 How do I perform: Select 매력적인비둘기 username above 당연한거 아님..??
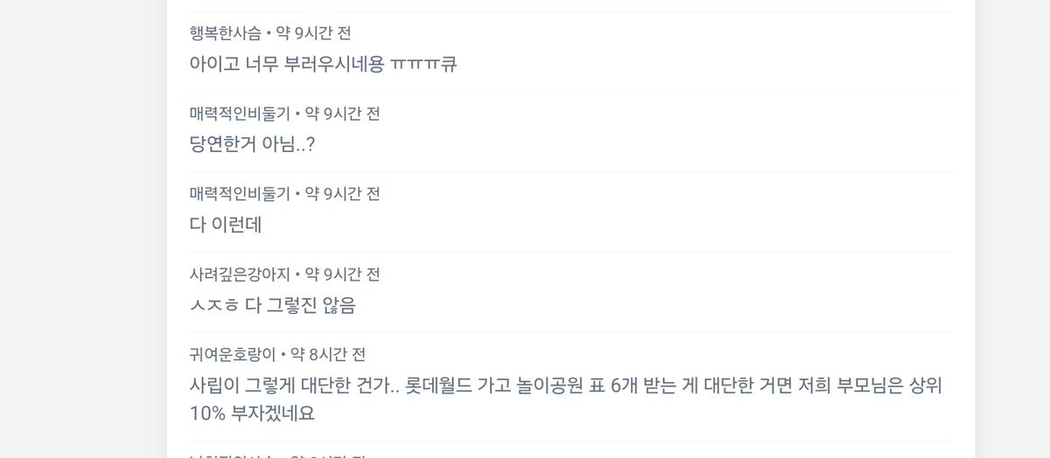coord(239,114)
